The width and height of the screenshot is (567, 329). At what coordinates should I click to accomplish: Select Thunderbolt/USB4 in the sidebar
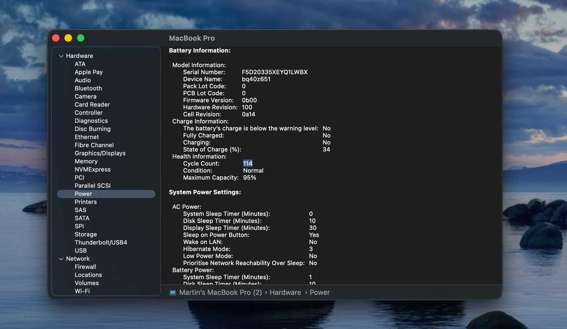[x=101, y=243]
